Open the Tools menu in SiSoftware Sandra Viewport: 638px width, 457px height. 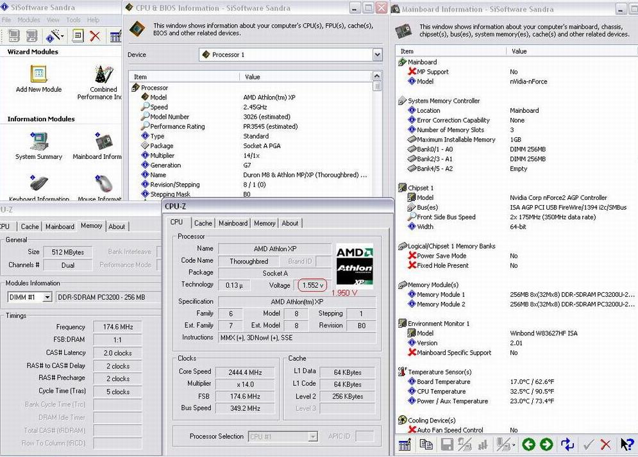pos(73,19)
